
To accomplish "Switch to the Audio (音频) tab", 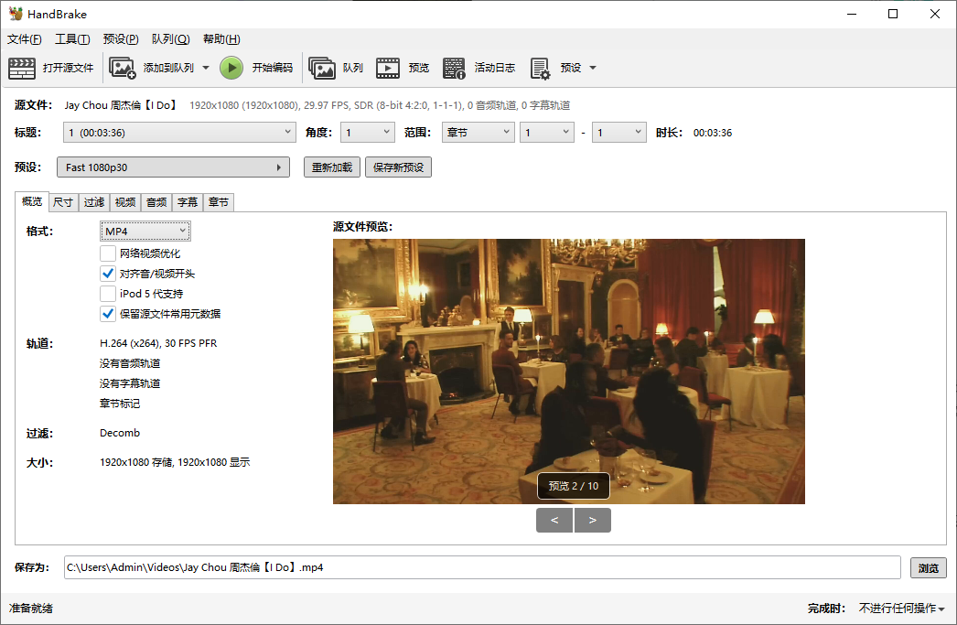I will (x=156, y=202).
